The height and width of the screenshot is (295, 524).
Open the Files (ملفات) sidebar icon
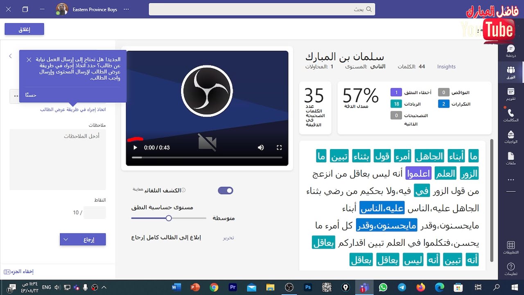click(x=510, y=158)
